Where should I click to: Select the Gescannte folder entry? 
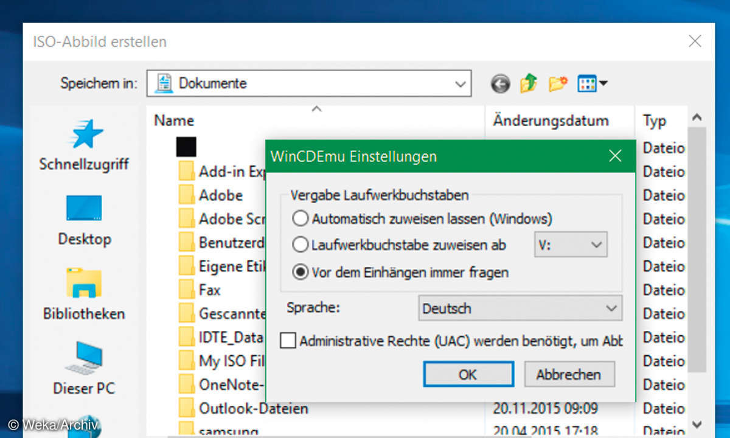pos(222,314)
